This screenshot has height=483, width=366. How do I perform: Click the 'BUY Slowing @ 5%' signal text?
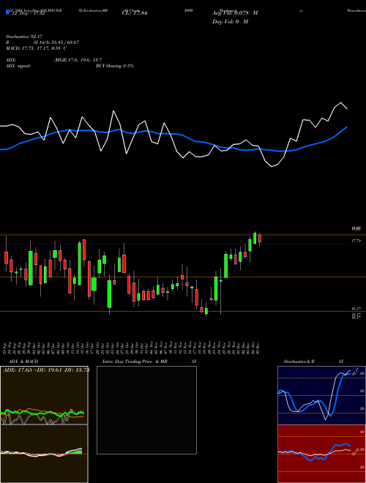point(115,66)
